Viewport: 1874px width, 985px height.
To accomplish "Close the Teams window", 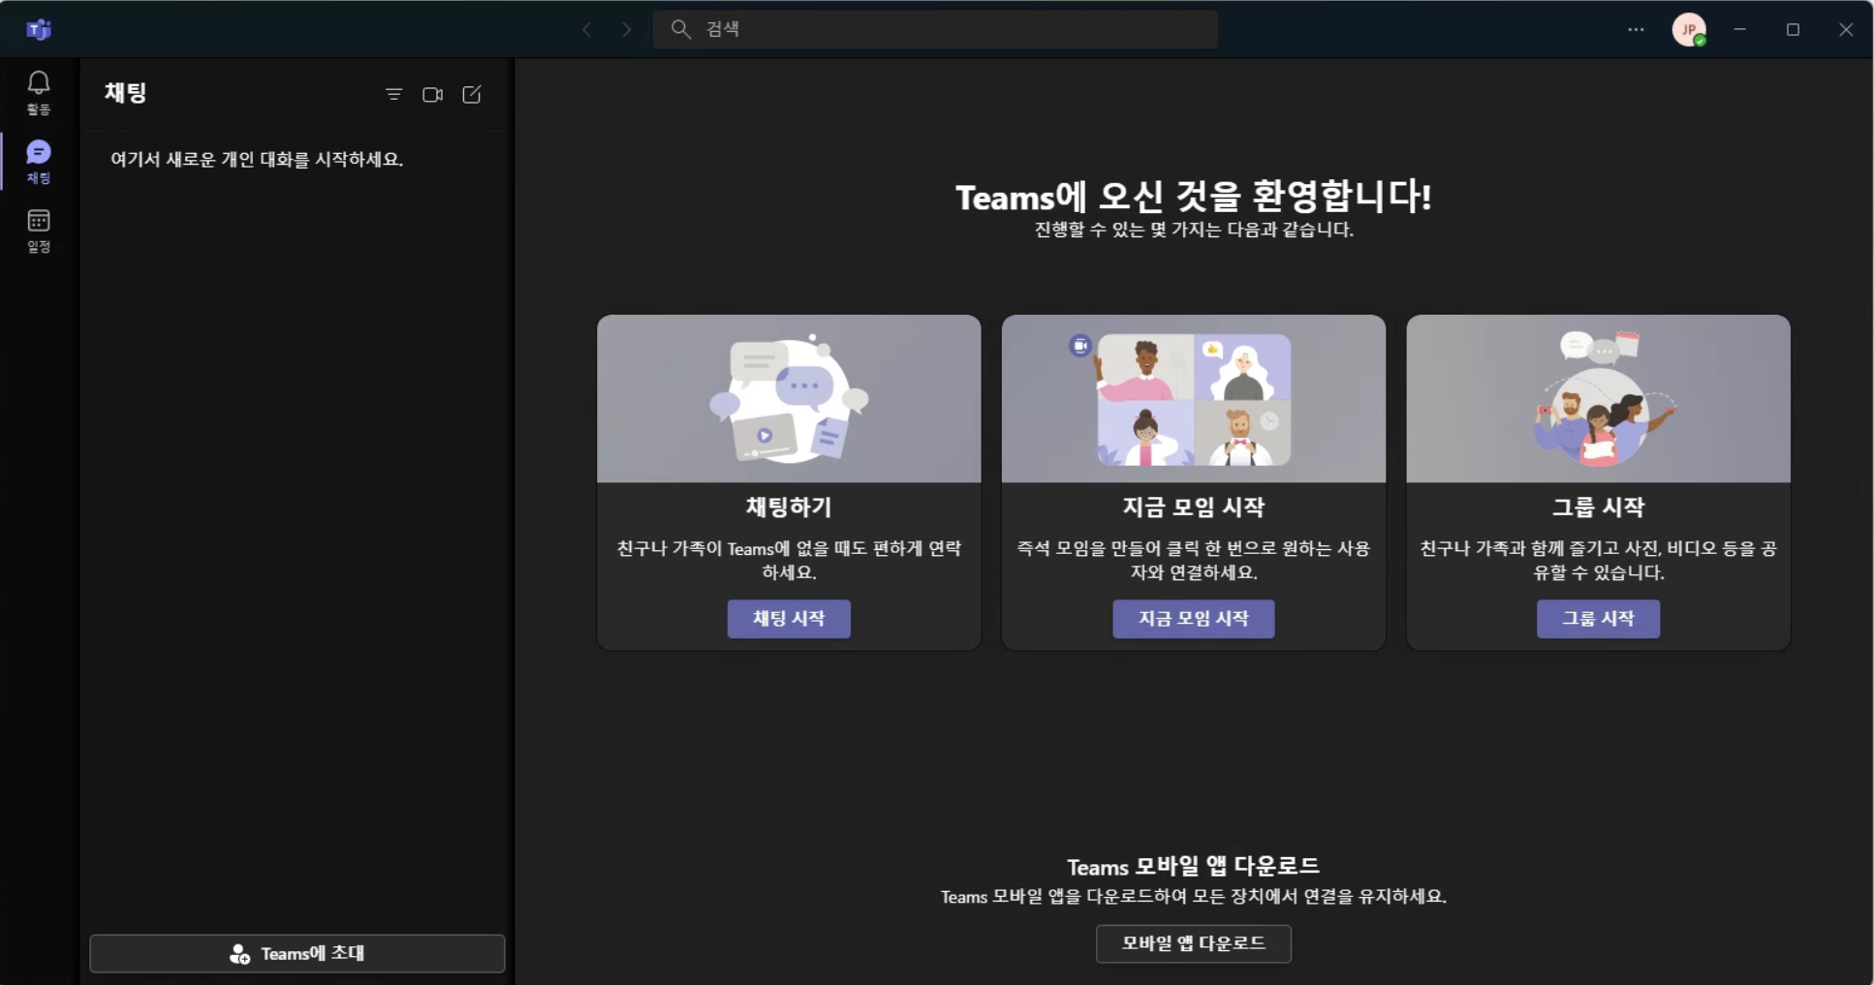I will pyautogui.click(x=1846, y=29).
